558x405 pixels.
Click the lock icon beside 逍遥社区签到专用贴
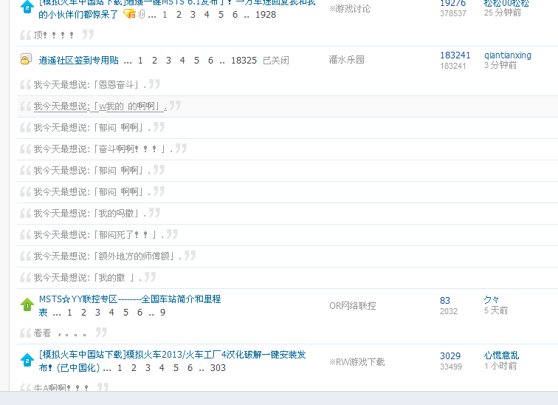click(26, 60)
